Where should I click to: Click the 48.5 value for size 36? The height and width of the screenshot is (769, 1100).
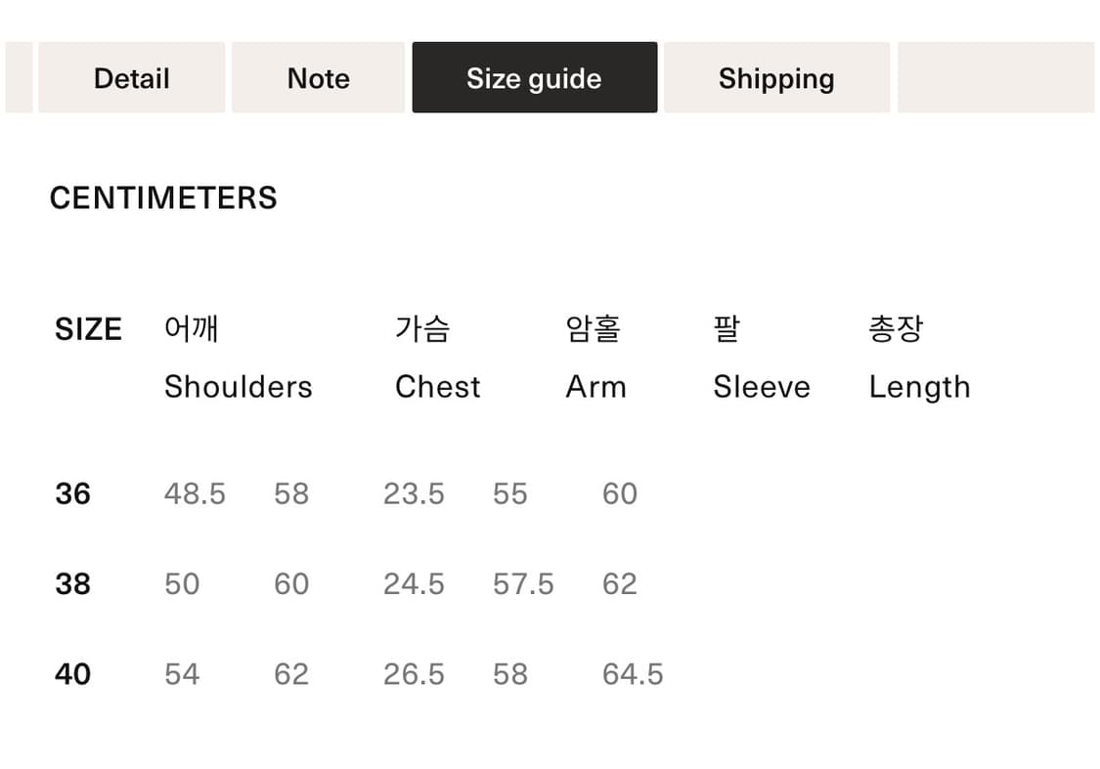tap(195, 493)
